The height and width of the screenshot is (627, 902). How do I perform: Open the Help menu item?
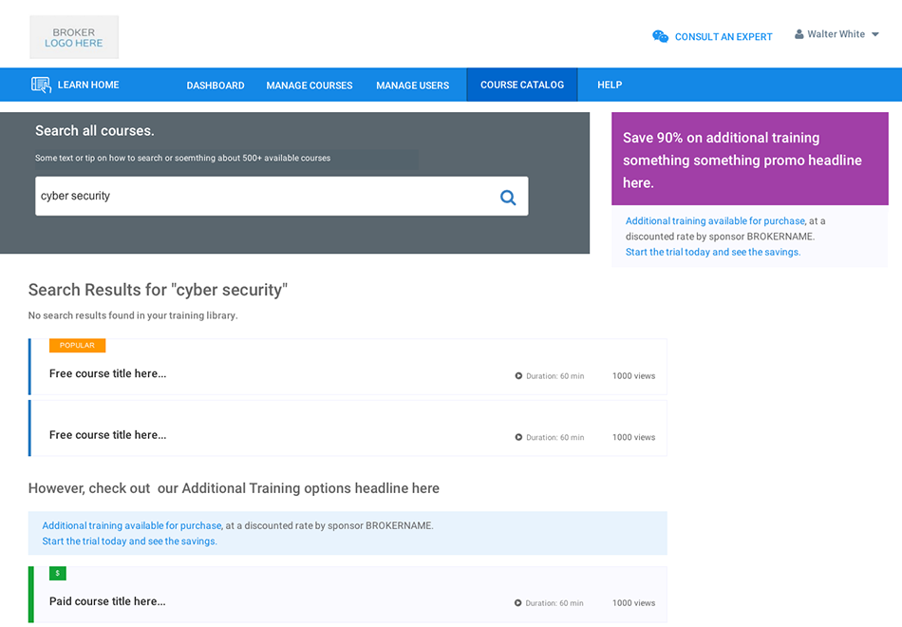[610, 85]
